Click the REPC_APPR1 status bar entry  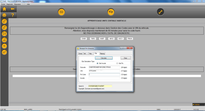(x=28, y=109)
